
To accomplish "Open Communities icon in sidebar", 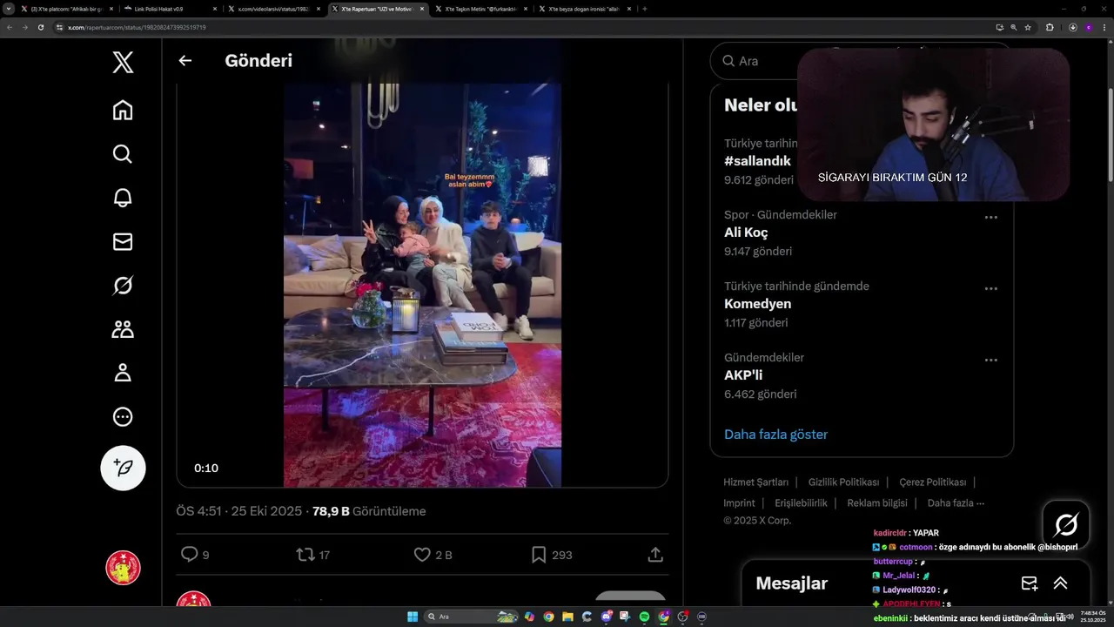I will pos(123,329).
